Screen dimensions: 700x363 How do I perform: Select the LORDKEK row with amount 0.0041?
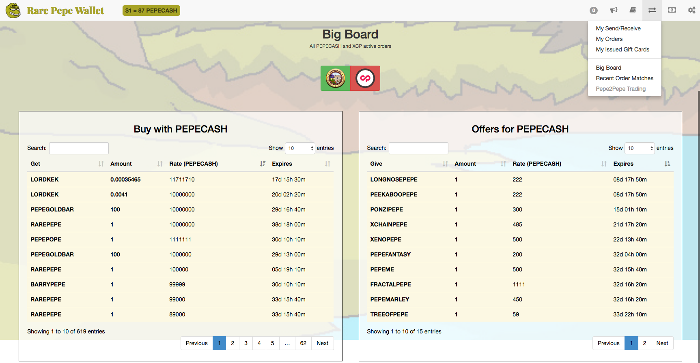point(180,194)
